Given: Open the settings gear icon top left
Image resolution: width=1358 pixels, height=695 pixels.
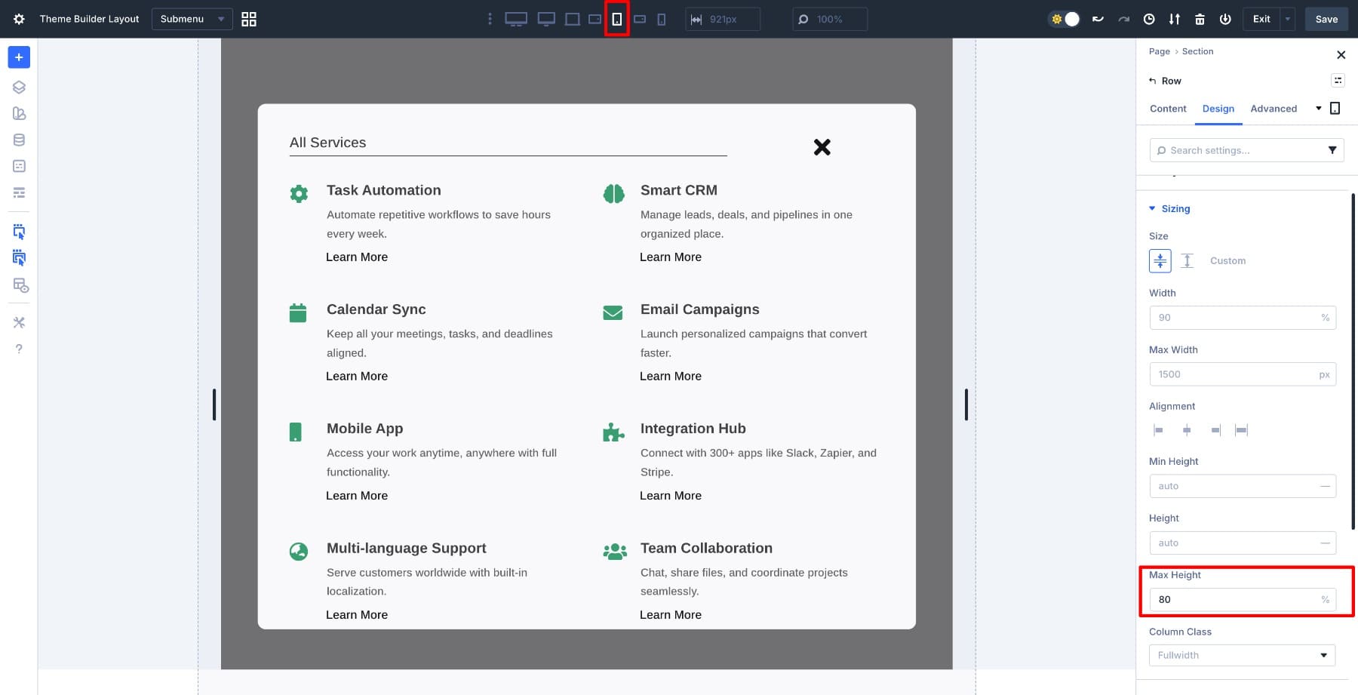Looking at the screenshot, I should tap(19, 19).
